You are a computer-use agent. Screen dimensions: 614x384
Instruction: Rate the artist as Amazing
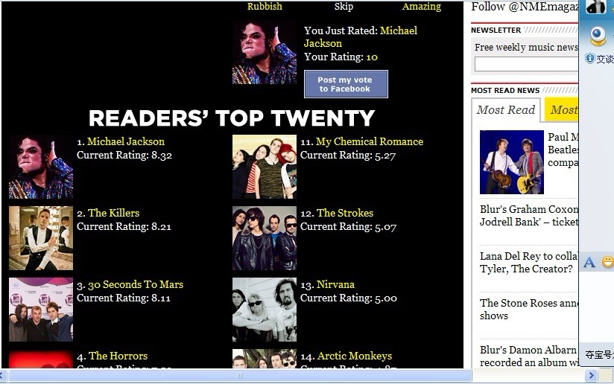(x=422, y=7)
